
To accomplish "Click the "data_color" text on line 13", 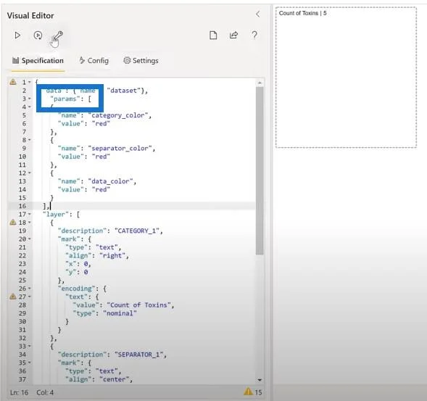I will point(110,181).
